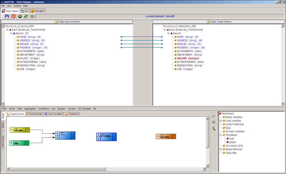
Task: Click mapping canvas vertical scrollbar thumb
Action: tap(208, 134)
